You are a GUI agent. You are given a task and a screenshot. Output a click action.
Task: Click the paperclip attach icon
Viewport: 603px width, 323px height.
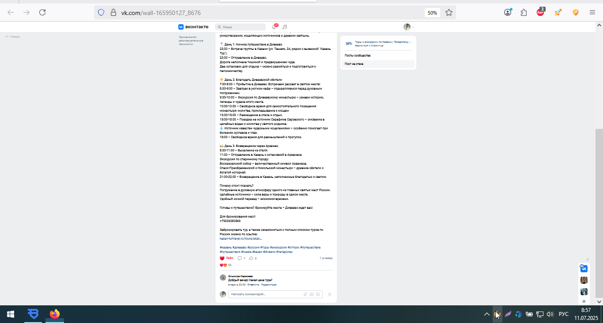pos(305,294)
